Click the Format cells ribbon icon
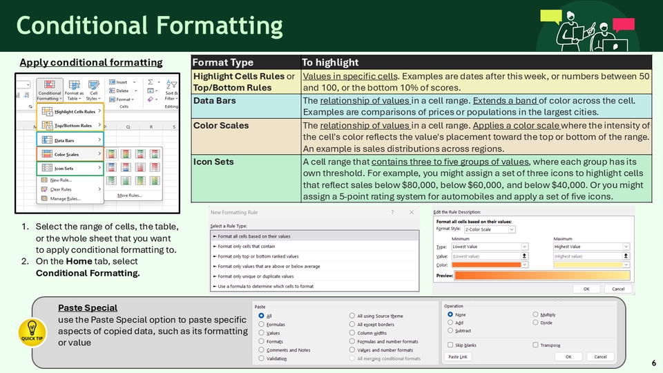The width and height of the screenshot is (663, 373). [x=112, y=99]
